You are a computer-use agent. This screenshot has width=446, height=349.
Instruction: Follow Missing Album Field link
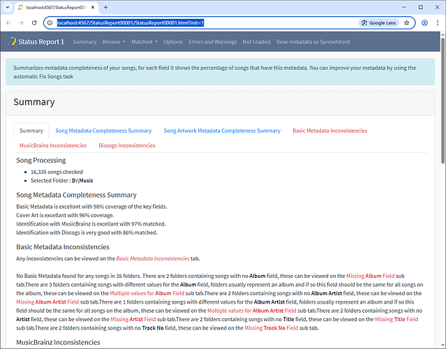point(371,276)
